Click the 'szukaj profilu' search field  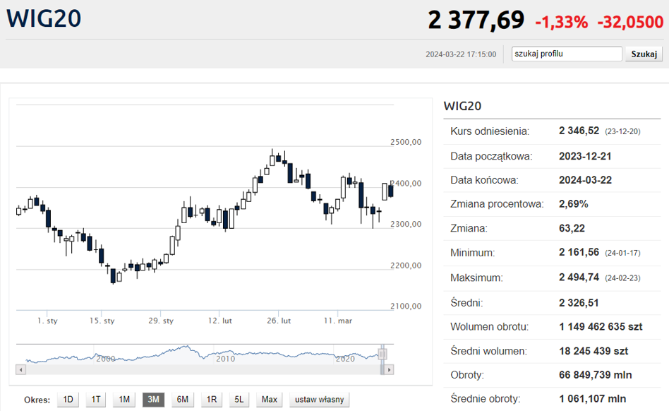coord(567,54)
